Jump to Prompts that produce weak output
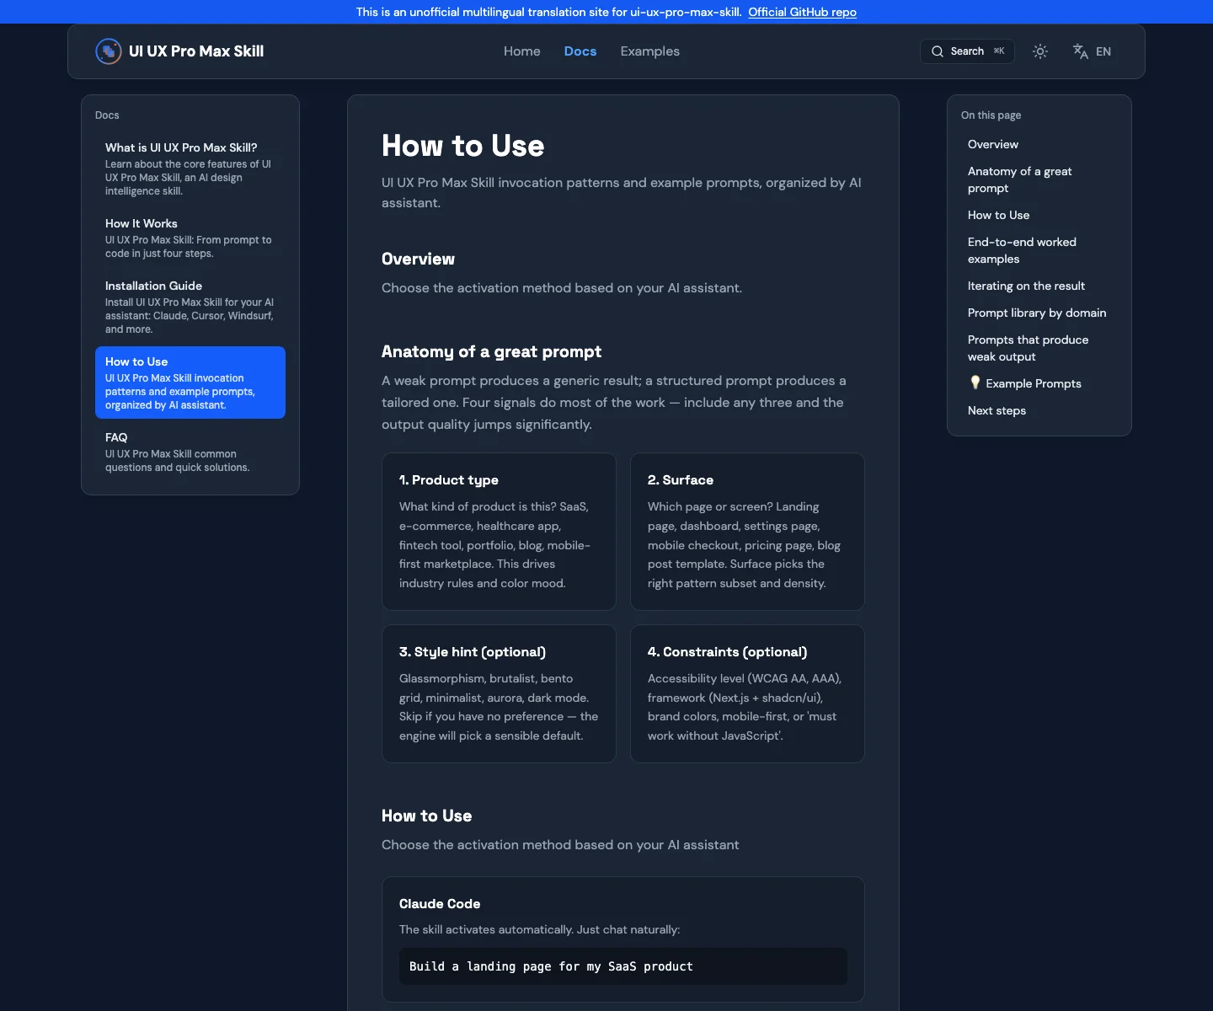Viewport: 1213px width, 1011px height. click(x=1028, y=348)
